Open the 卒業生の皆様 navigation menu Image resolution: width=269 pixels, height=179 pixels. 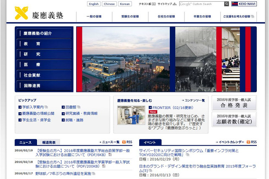coord(202,17)
